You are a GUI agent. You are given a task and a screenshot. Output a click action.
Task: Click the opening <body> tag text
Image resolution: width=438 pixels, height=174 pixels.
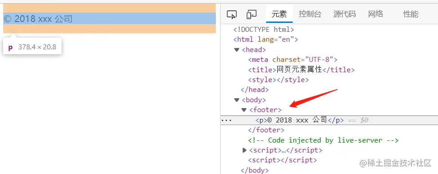pos(254,100)
